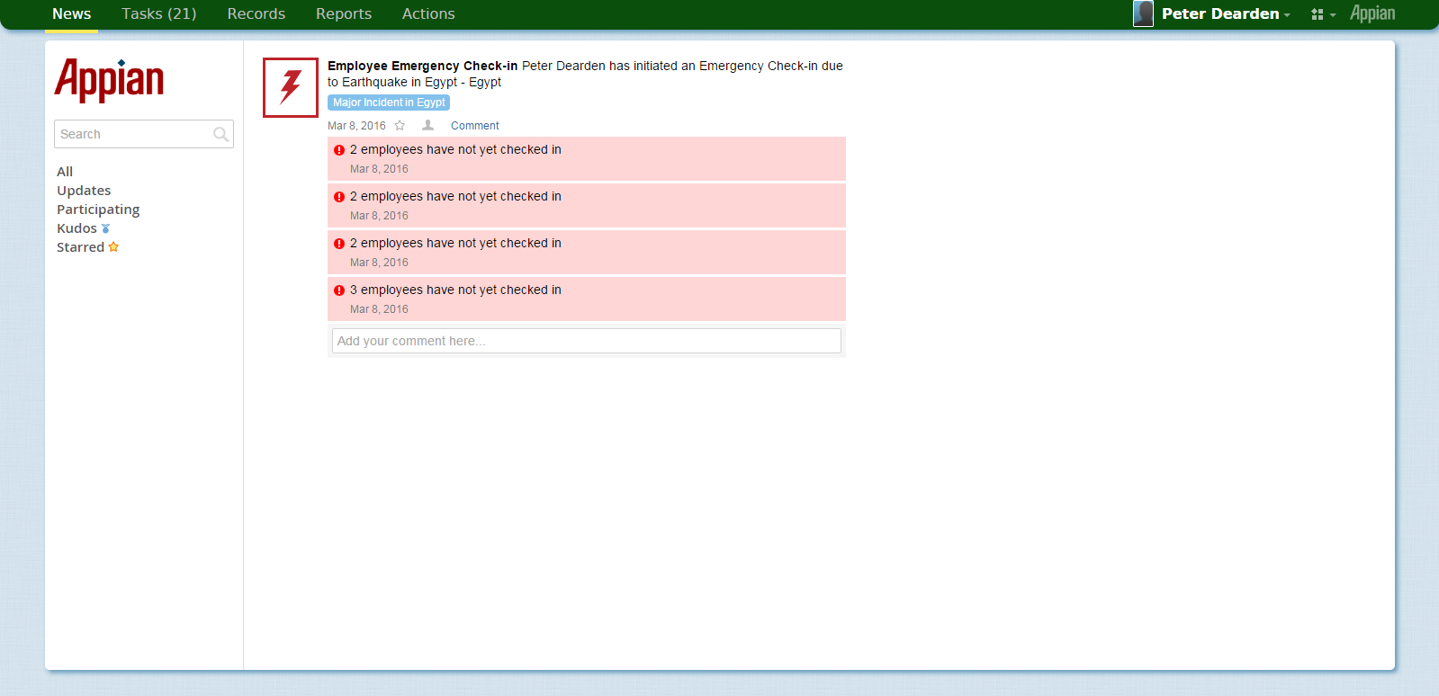Click the Appian logo in top bar
The width and height of the screenshot is (1439, 696).
click(x=1372, y=13)
